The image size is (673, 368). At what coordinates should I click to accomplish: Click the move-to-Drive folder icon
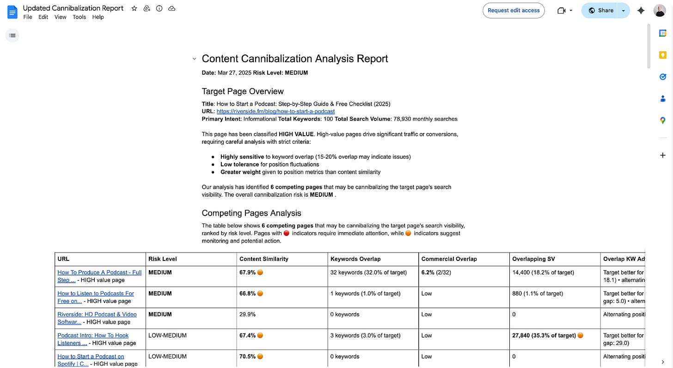click(147, 8)
